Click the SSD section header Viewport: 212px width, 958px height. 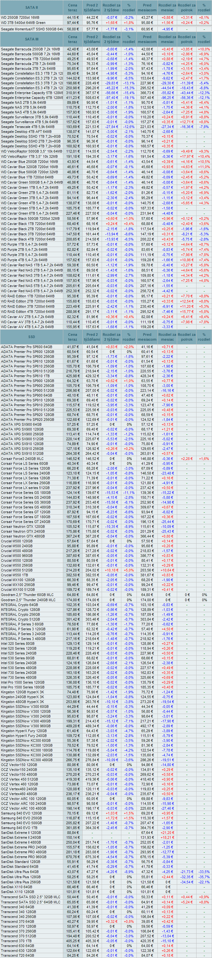click(x=32, y=337)
